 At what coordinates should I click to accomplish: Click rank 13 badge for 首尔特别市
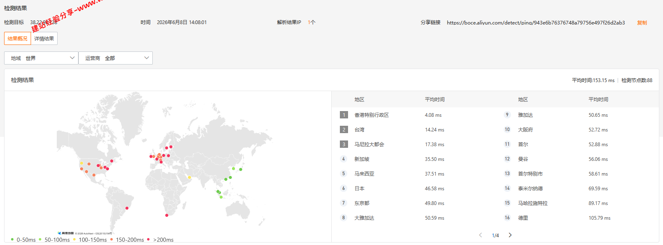pos(507,174)
